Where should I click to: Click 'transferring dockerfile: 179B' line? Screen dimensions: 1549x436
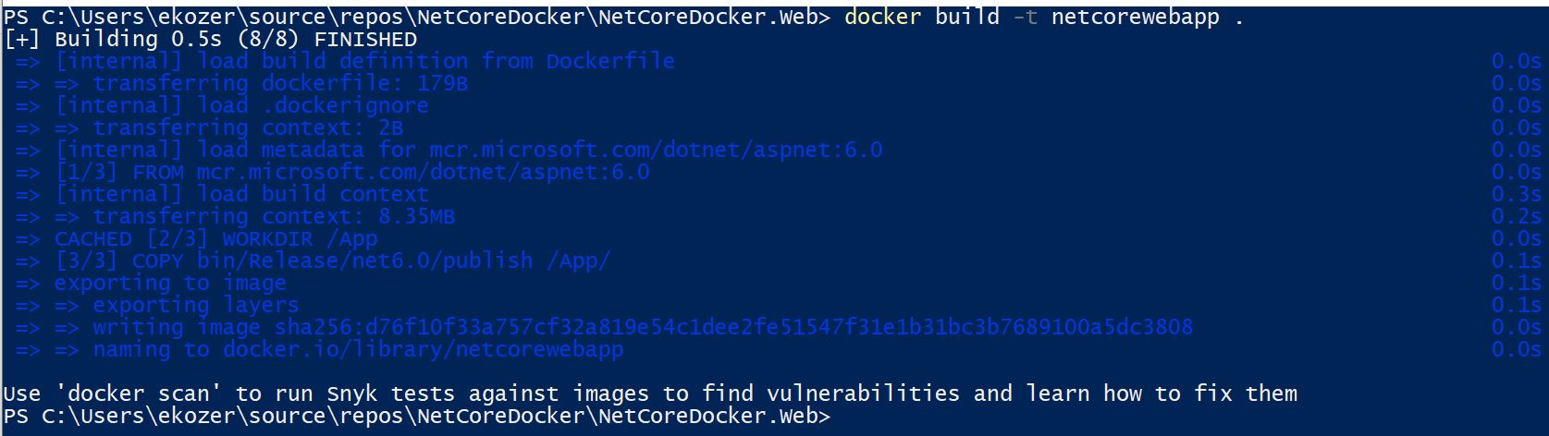click(280, 83)
